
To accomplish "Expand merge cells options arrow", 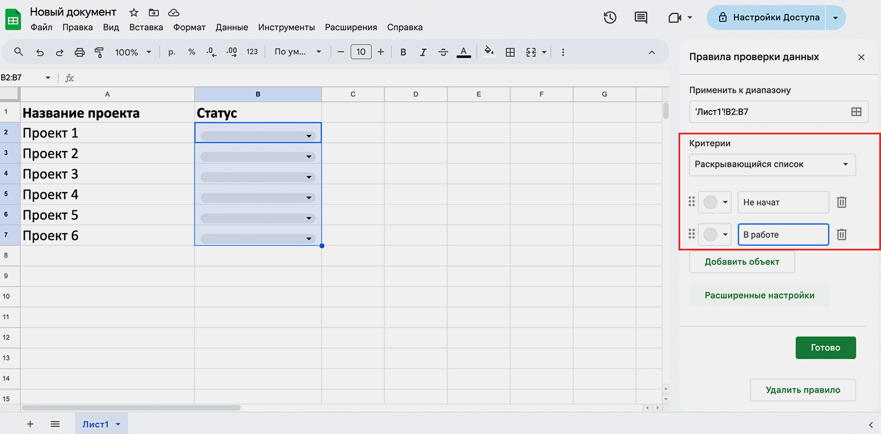I will 544,52.
